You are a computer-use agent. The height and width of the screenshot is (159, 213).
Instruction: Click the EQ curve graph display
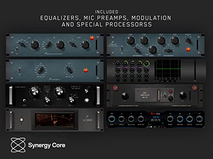tap(168, 69)
